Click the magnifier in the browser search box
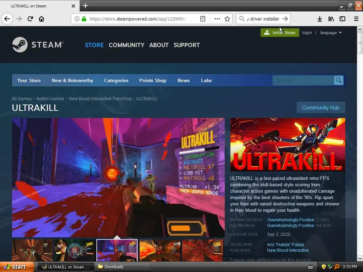The width and height of the screenshot is (363, 272). pyautogui.click(x=242, y=19)
